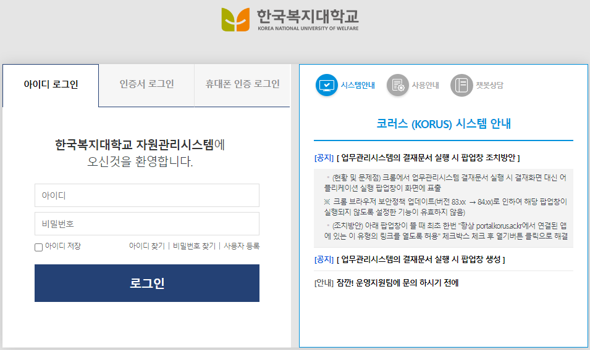Toggle the 아이디 저장 checkbox

click(38, 246)
